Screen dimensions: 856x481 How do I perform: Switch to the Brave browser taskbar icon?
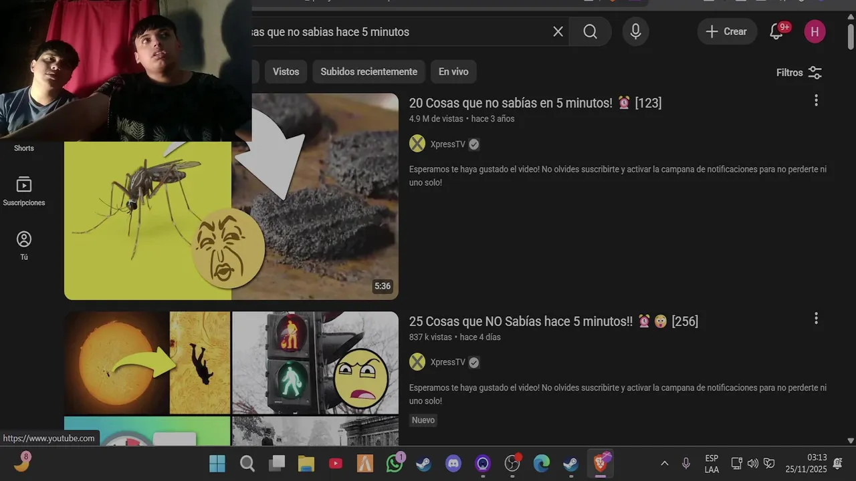pos(601,463)
